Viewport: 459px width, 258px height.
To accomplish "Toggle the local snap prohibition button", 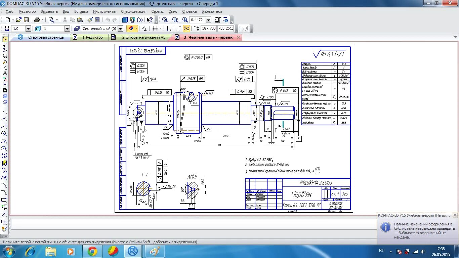I will [144, 29].
